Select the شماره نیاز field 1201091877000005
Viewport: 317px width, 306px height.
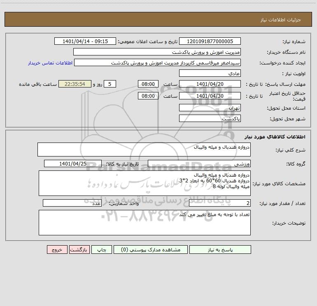(210, 41)
